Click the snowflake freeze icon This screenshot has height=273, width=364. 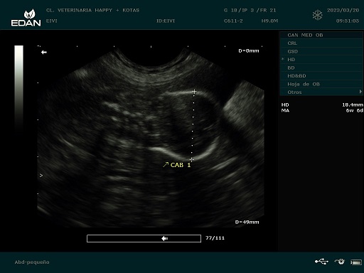coord(317,15)
